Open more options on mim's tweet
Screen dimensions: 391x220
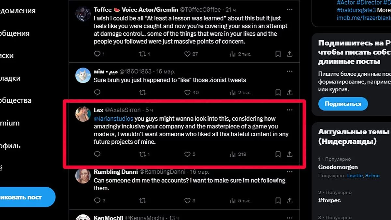tap(289, 71)
